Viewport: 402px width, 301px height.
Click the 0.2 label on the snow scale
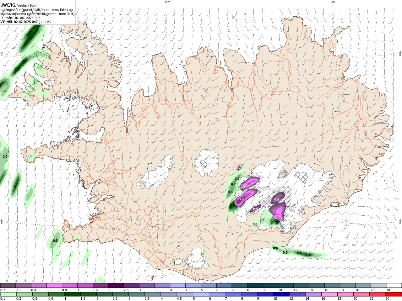[3, 290]
